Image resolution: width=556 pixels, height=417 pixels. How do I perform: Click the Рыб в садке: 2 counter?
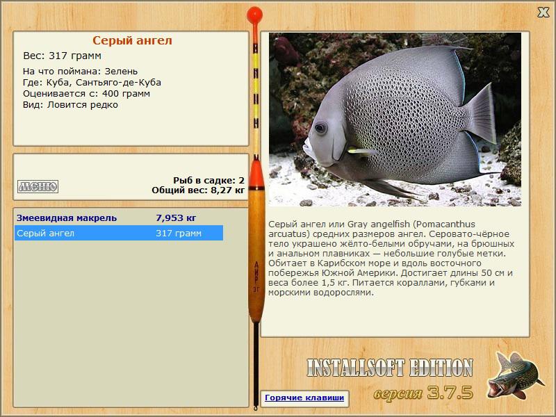pos(209,180)
